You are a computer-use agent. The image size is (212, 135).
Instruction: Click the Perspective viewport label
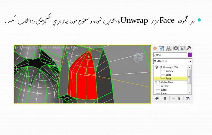tap(28, 48)
